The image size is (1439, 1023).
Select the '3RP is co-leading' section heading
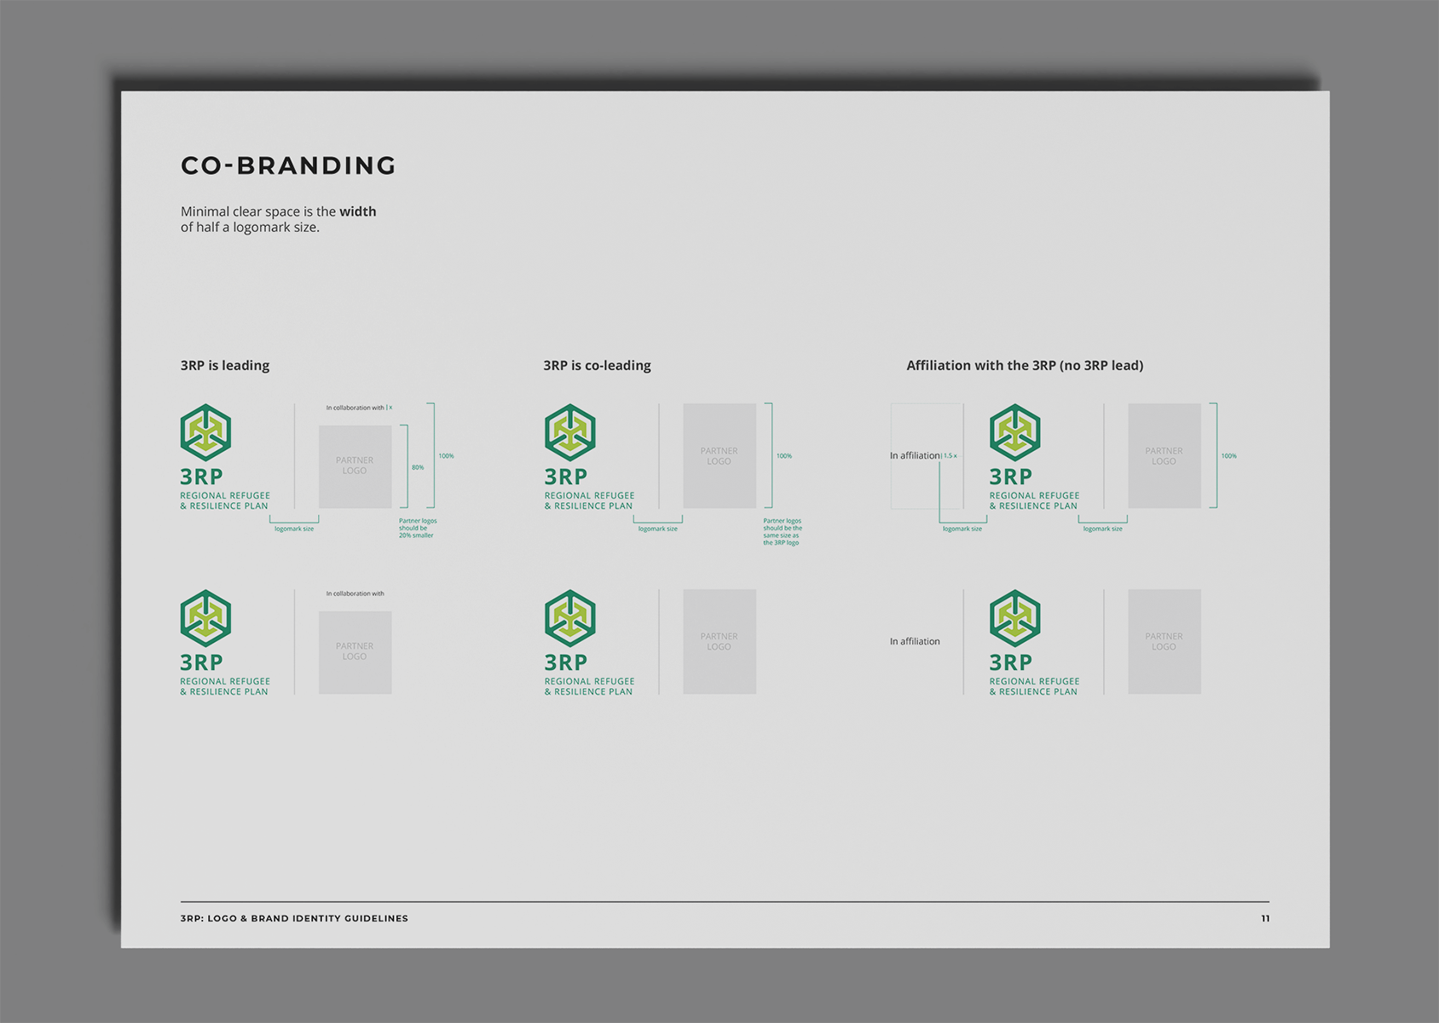tap(597, 365)
